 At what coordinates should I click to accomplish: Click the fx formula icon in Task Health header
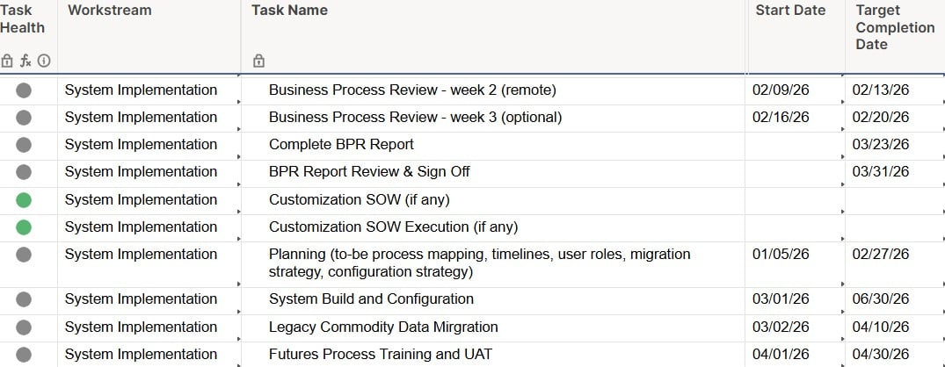tap(25, 61)
